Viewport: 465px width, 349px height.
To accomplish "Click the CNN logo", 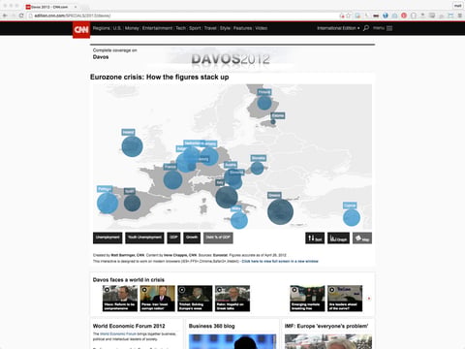I will click(81, 30).
